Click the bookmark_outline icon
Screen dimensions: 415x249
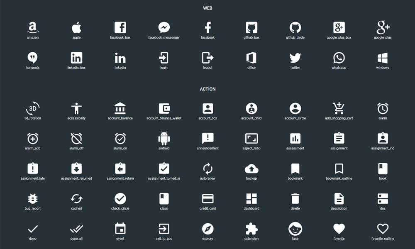pos(339,169)
